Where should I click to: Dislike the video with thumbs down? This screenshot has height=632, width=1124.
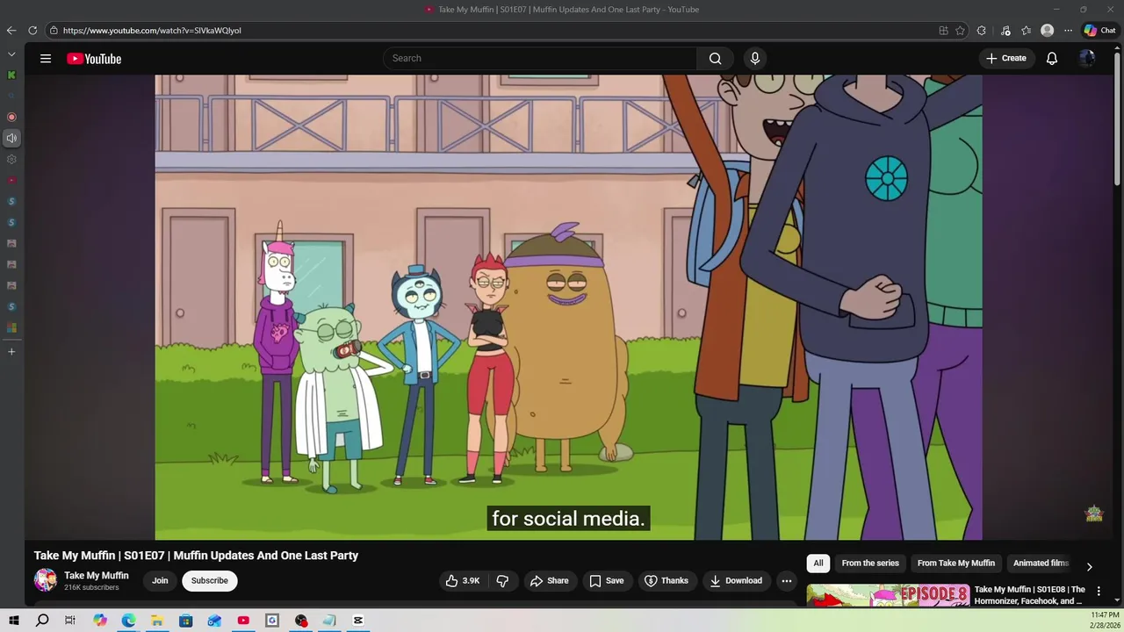502,580
